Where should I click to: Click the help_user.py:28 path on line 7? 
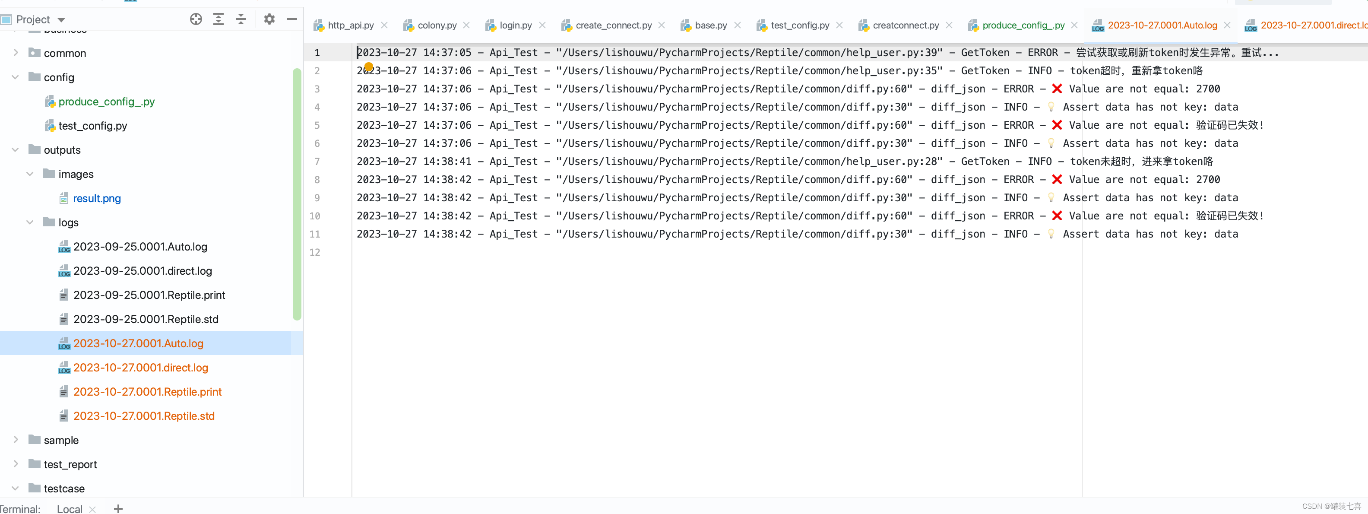[x=749, y=161]
